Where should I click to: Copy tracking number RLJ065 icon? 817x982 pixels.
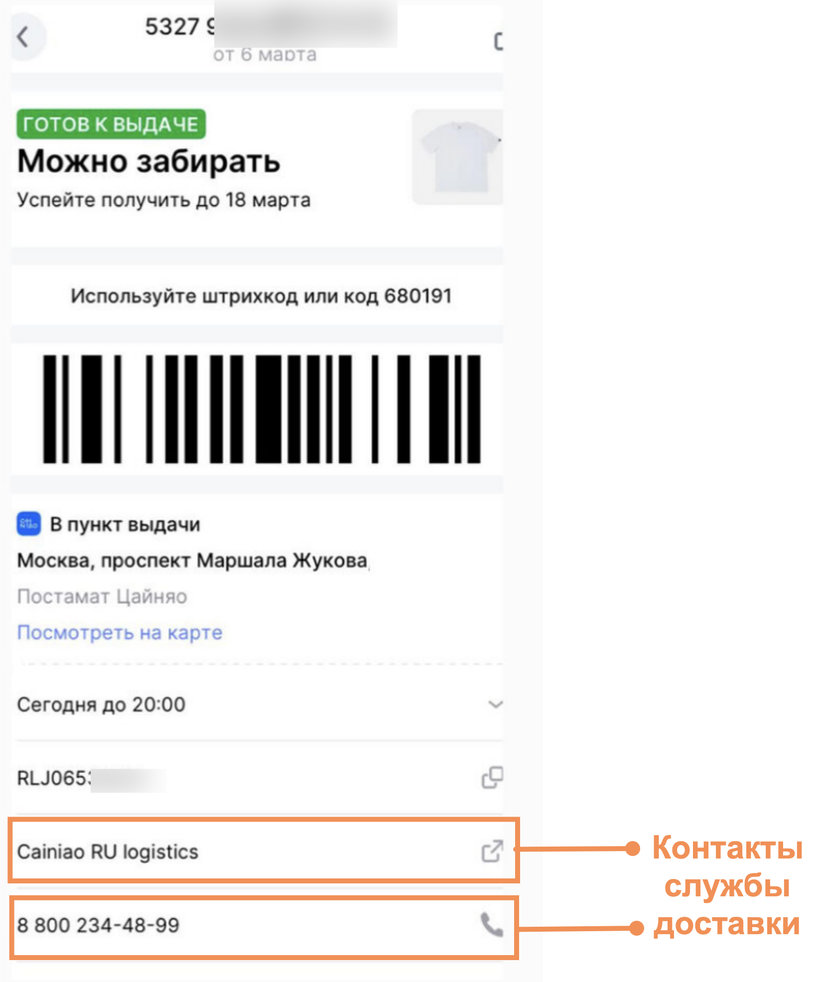492,777
